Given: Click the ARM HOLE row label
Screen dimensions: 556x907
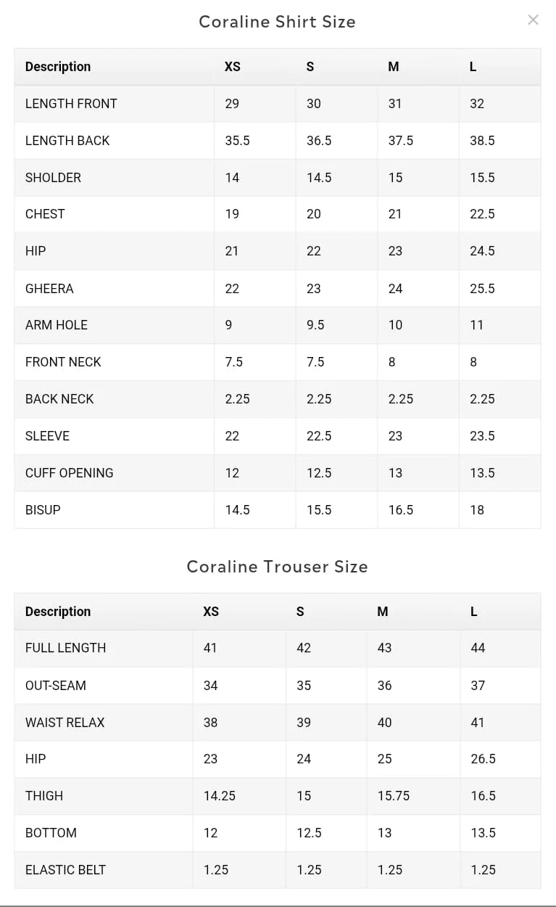Looking at the screenshot, I should click(x=57, y=325).
